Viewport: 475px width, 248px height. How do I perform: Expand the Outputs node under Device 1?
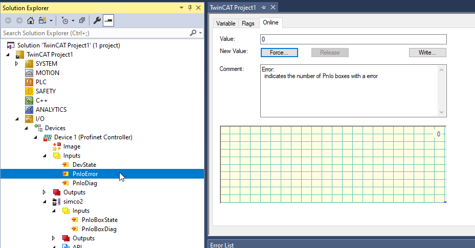pyautogui.click(x=44, y=192)
